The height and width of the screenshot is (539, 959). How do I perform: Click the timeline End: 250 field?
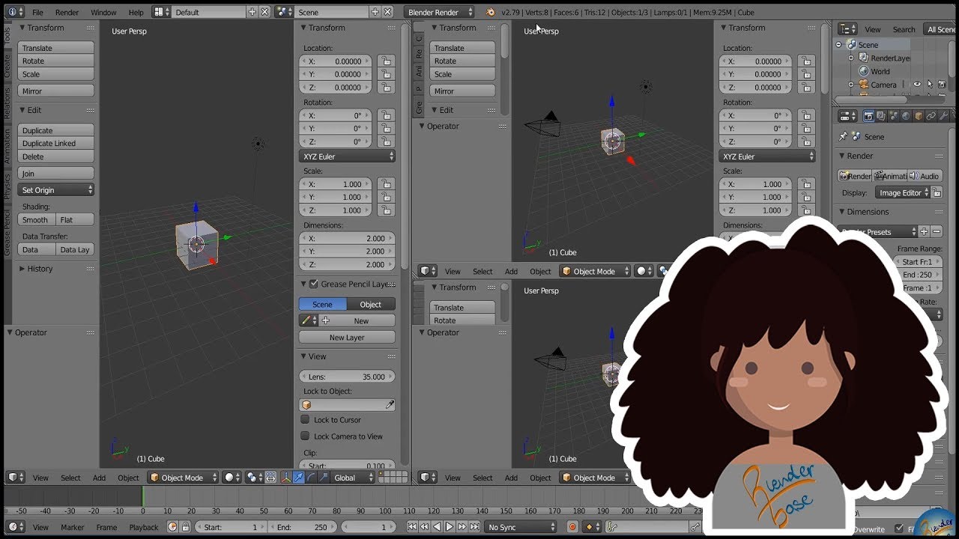pyautogui.click(x=301, y=527)
